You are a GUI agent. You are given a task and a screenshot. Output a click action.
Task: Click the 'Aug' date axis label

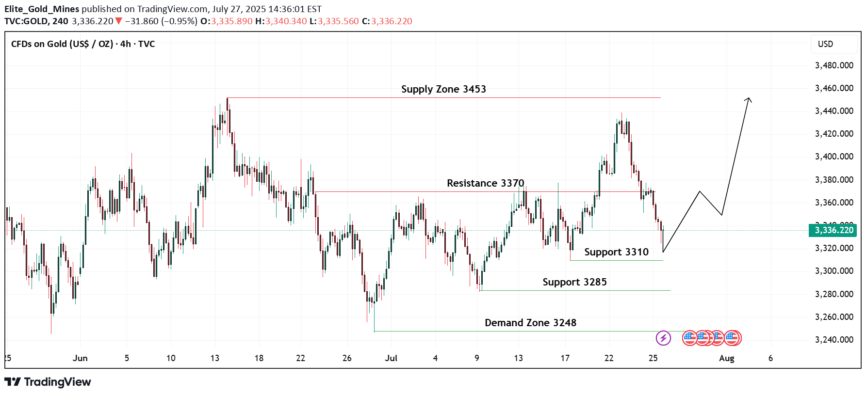tap(727, 358)
